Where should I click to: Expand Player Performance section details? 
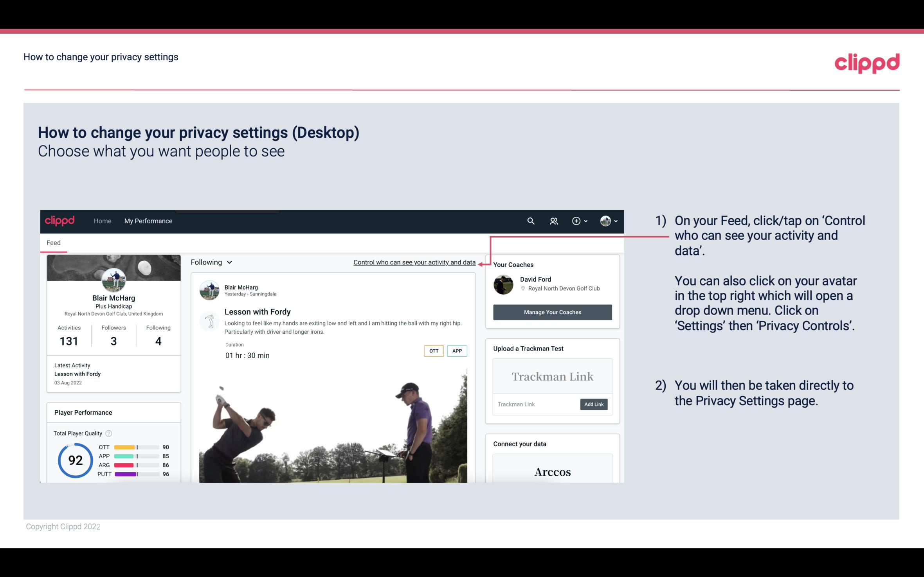click(x=83, y=412)
